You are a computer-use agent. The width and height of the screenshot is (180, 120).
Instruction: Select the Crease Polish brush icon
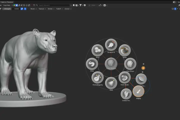(126, 94)
